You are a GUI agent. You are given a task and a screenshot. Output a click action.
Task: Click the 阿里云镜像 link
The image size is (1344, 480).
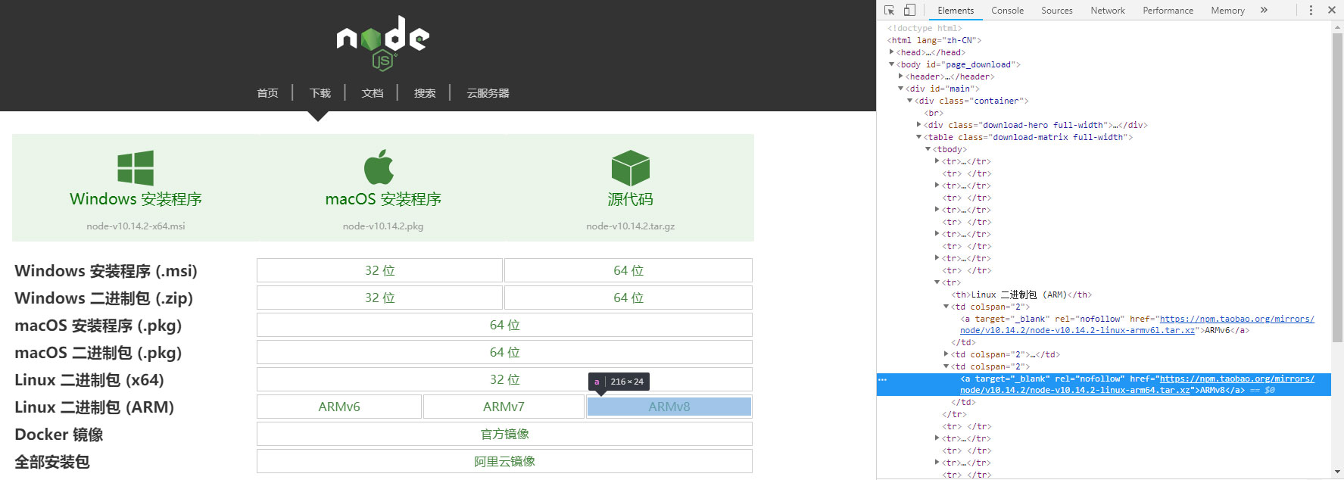(504, 461)
